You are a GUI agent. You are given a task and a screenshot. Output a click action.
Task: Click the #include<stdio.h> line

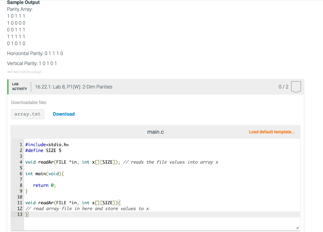click(x=46, y=144)
